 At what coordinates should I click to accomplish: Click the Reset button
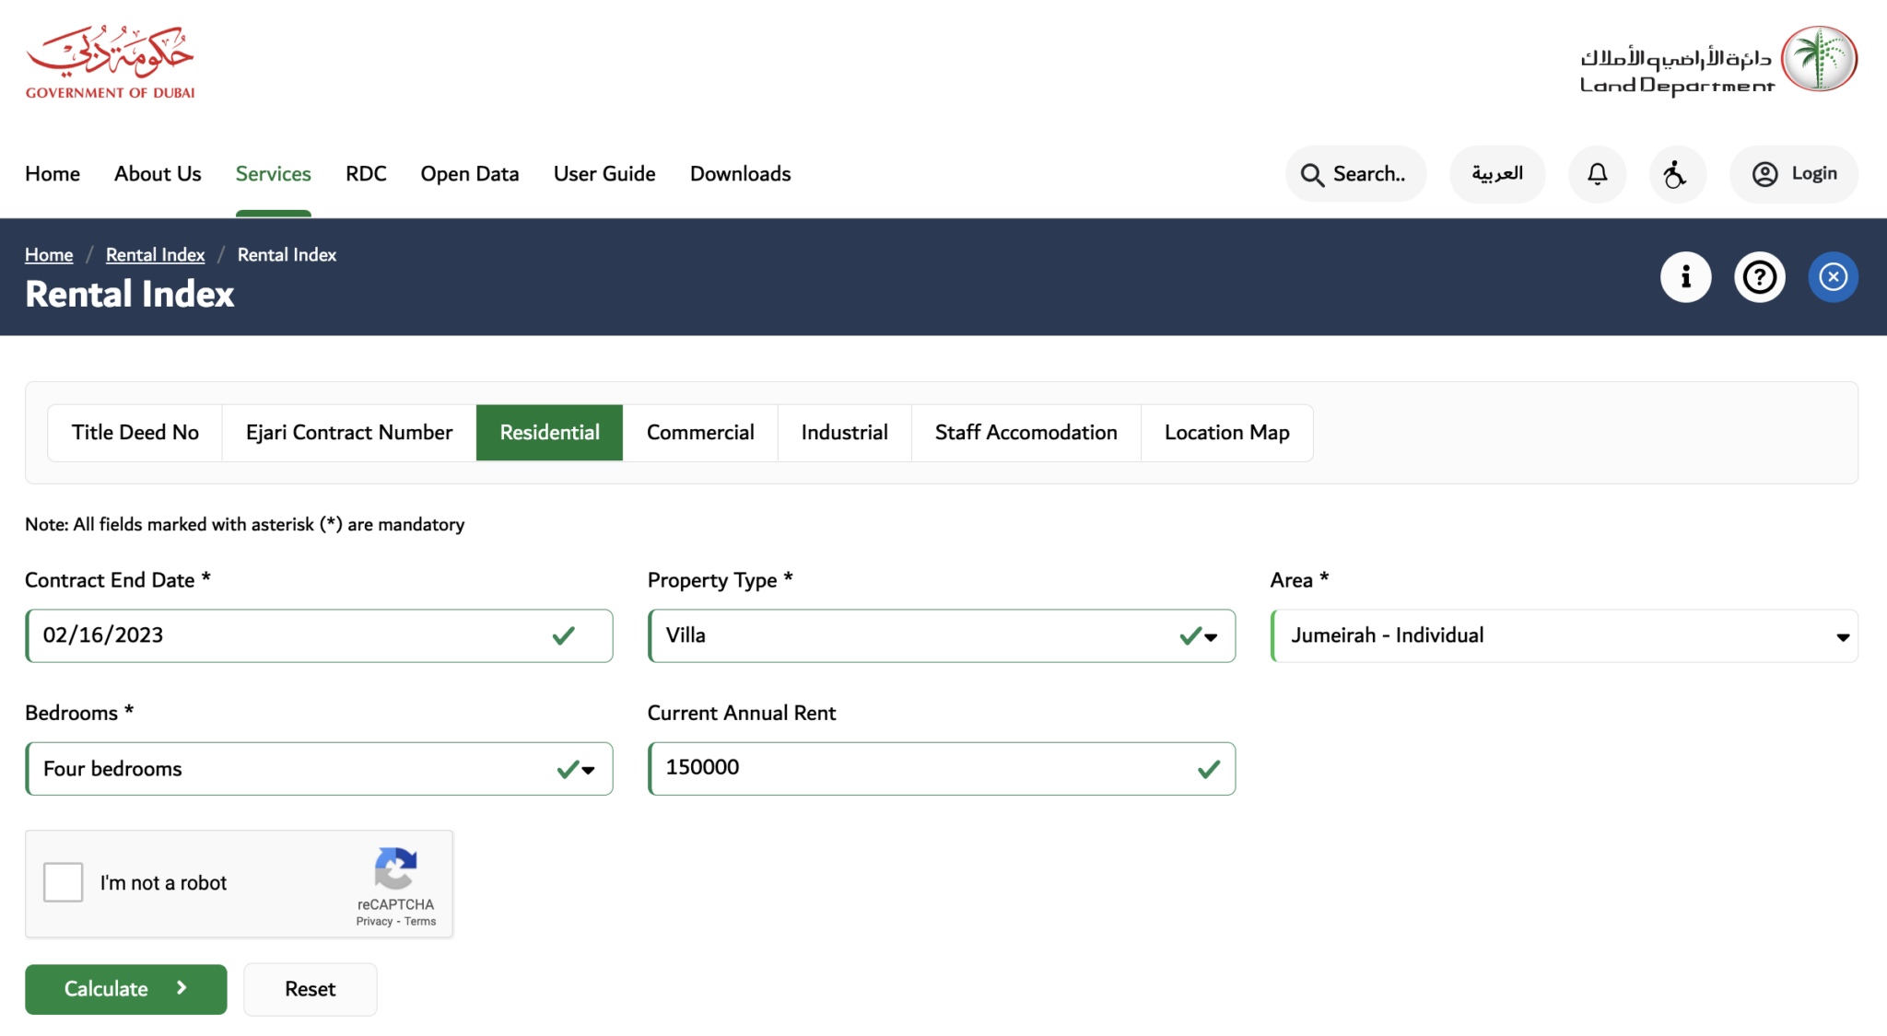pyautogui.click(x=310, y=989)
